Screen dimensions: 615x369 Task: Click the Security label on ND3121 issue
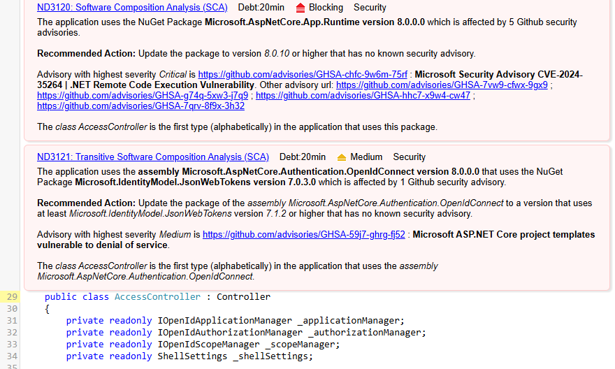409,157
